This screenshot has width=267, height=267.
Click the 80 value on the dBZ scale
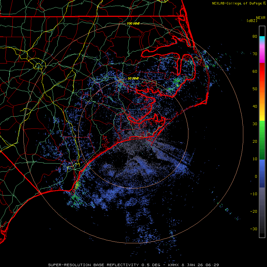pos(255,36)
